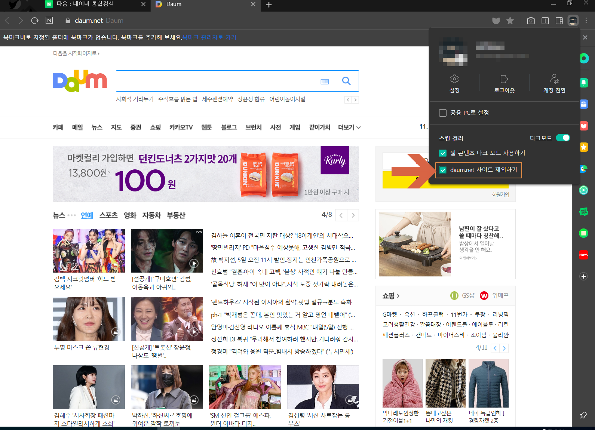595x430 pixels.
Task: Add a sidebar app with plus icon
Action: pos(583,276)
